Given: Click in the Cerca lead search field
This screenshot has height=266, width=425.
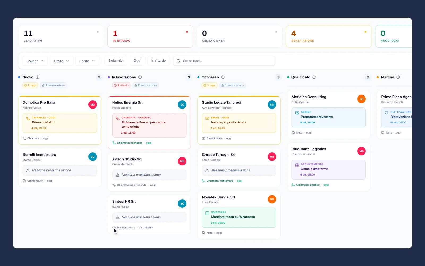Looking at the screenshot, I should point(224,61).
